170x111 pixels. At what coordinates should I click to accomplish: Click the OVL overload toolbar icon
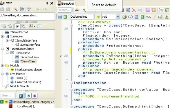148,17
